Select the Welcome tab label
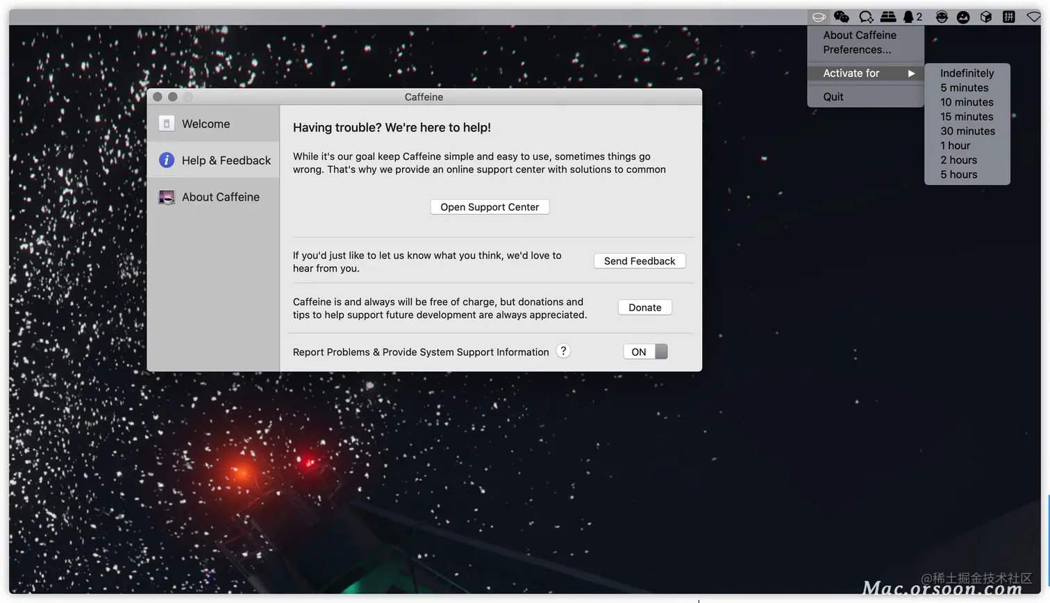Image resolution: width=1050 pixels, height=603 pixels. point(206,124)
